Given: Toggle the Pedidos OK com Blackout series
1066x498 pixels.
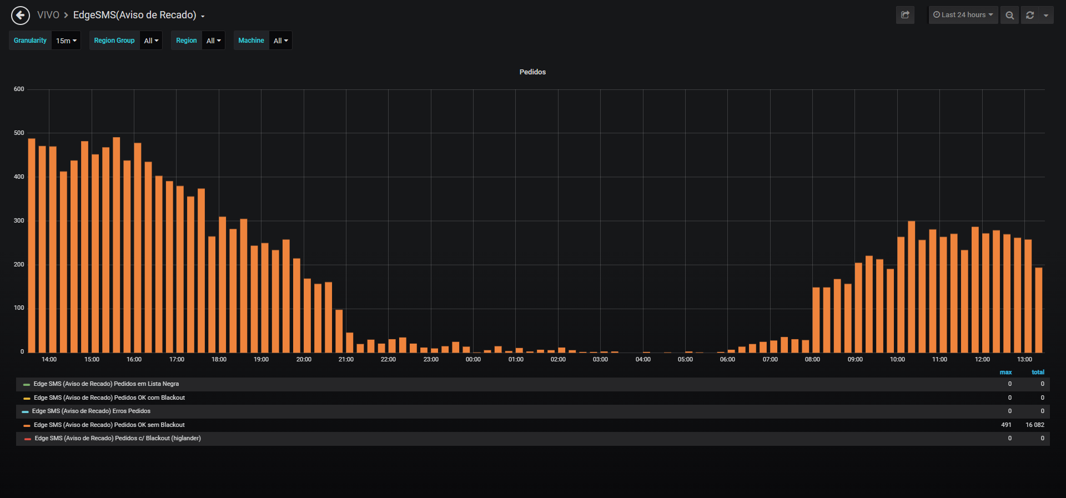Looking at the screenshot, I should (109, 398).
